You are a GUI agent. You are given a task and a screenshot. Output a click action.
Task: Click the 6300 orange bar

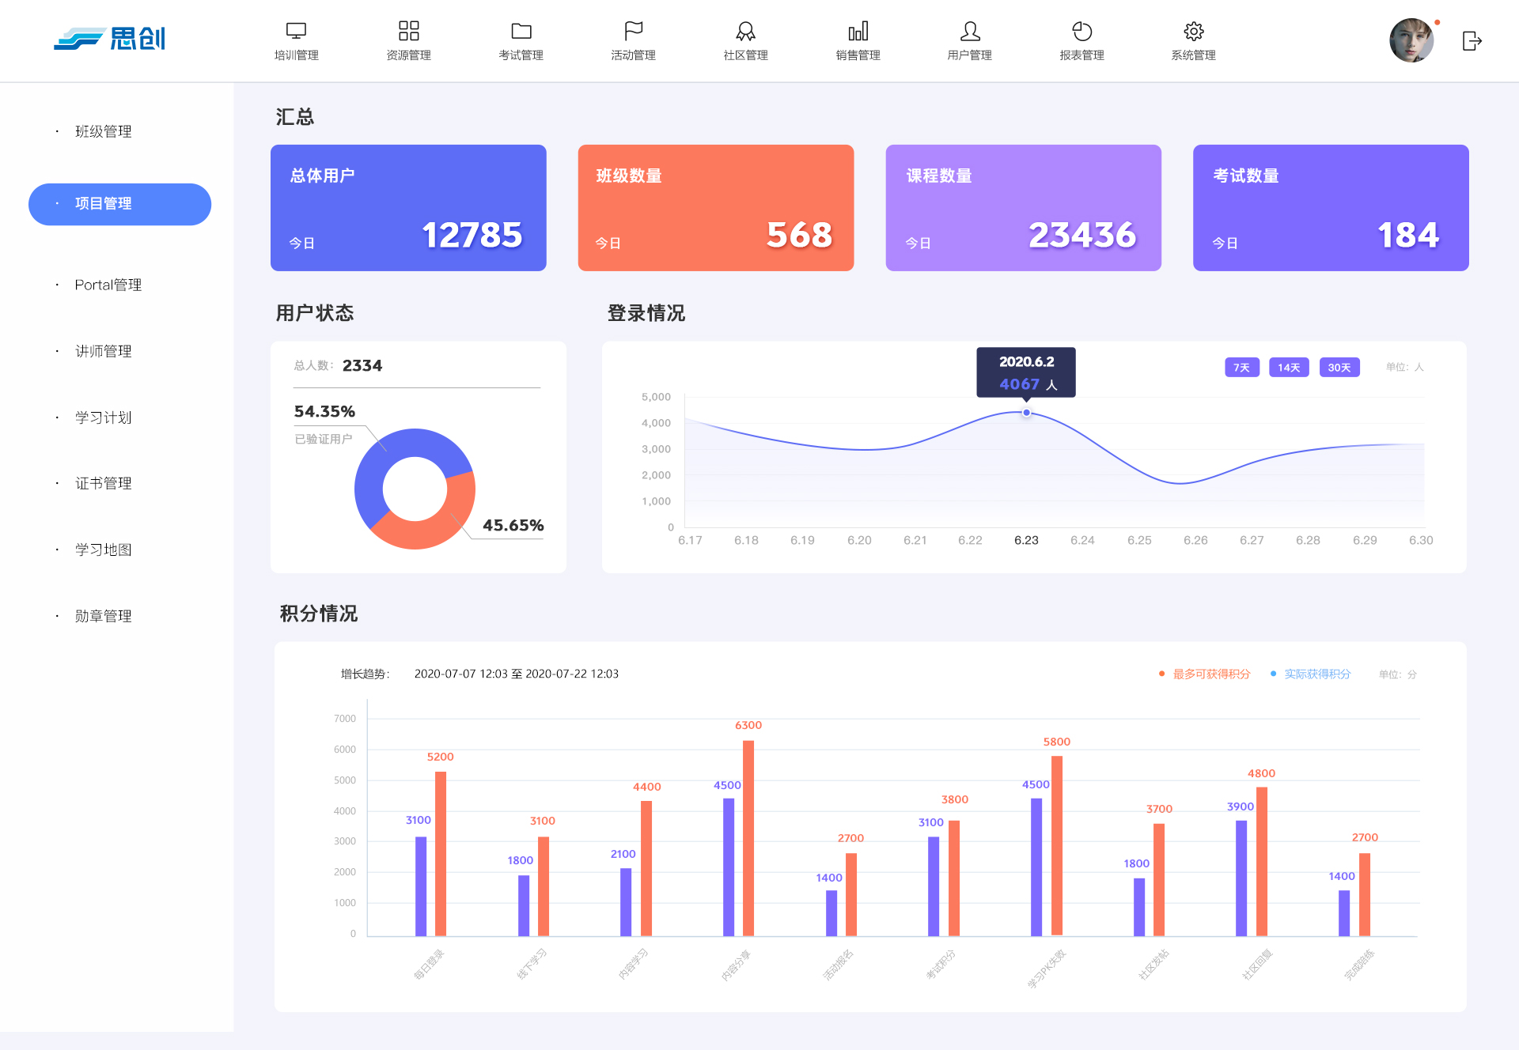[748, 838]
